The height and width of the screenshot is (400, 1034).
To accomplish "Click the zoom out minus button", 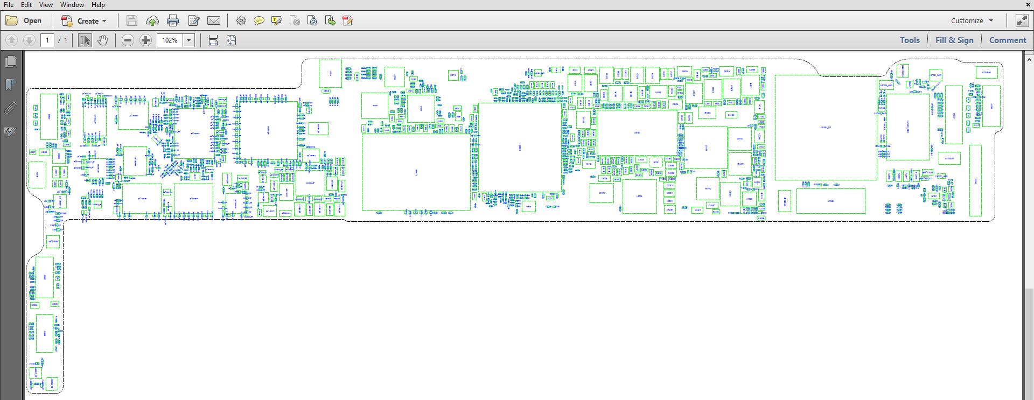I will (x=128, y=40).
